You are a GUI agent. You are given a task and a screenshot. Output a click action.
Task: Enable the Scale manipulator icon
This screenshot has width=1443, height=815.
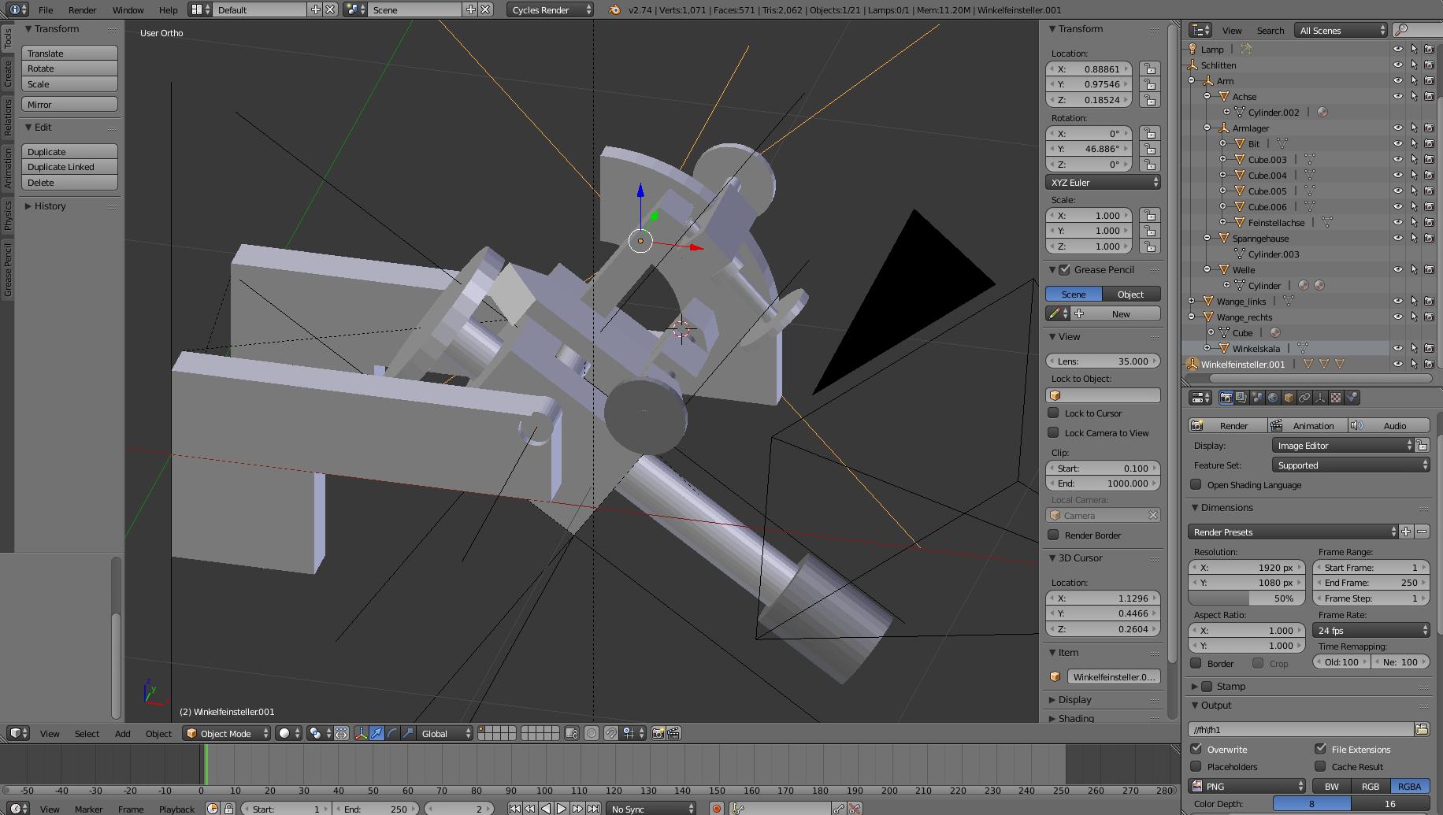pyautogui.click(x=408, y=733)
